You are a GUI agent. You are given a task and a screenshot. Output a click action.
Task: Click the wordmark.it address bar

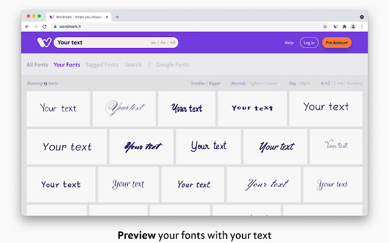point(188,27)
